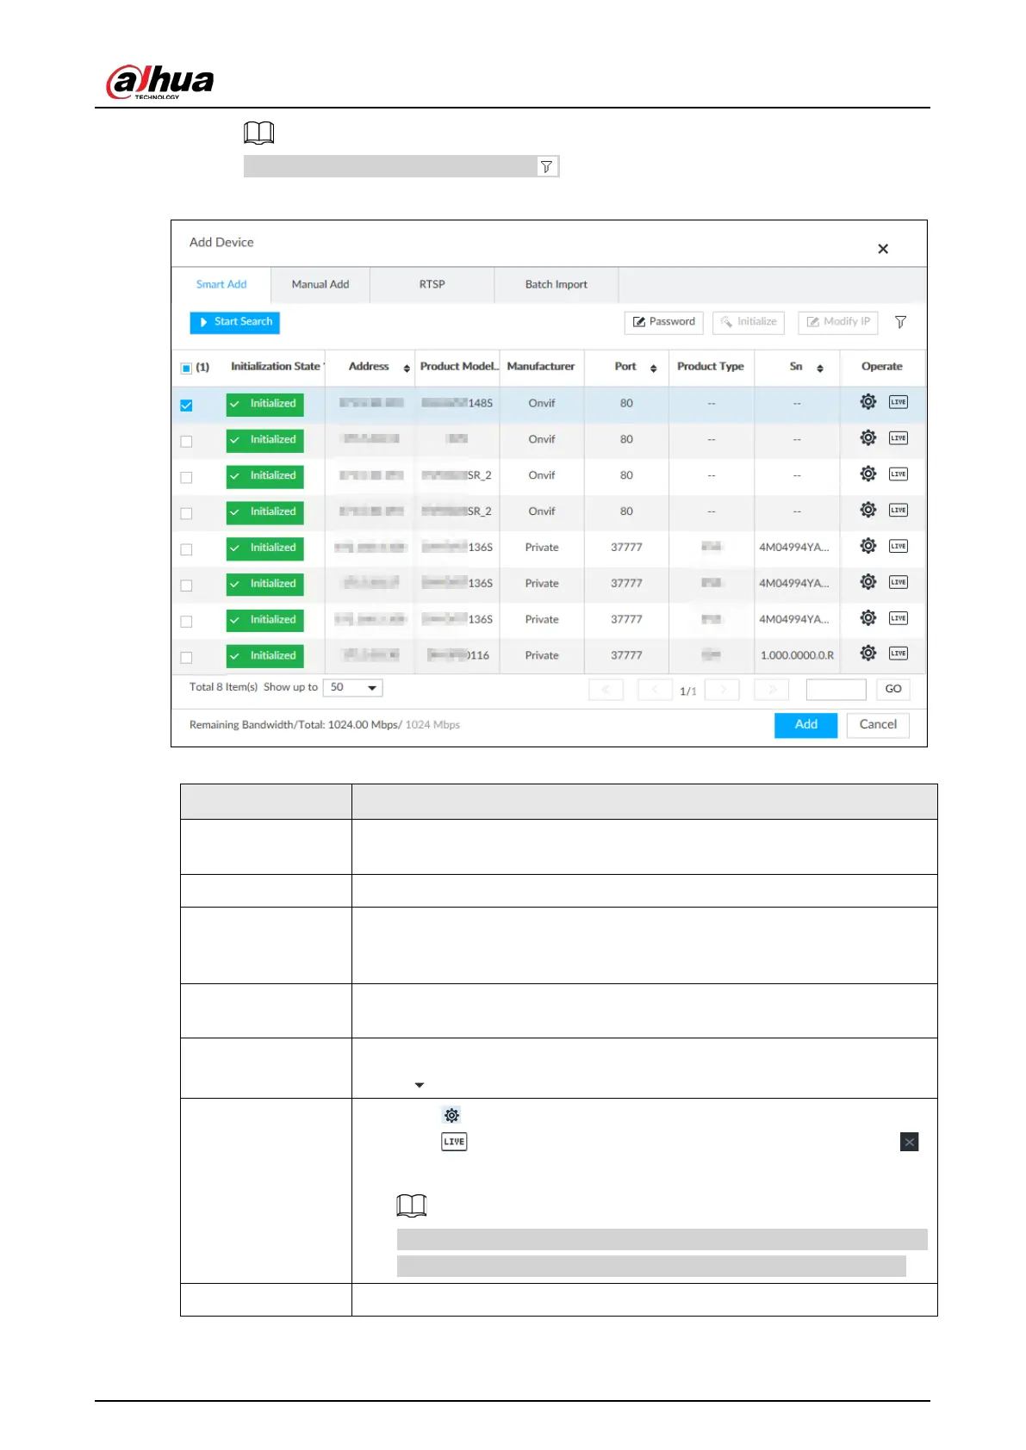Viewport: 1026px width, 1450px height.
Task: Click the Product Model column header
Action: click(459, 367)
